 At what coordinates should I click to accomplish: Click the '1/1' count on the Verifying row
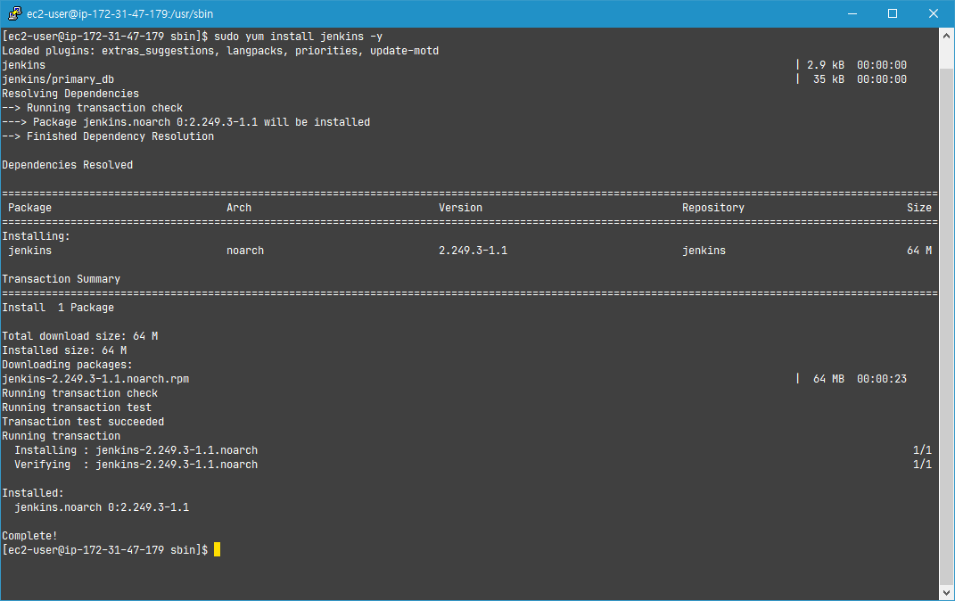(922, 465)
